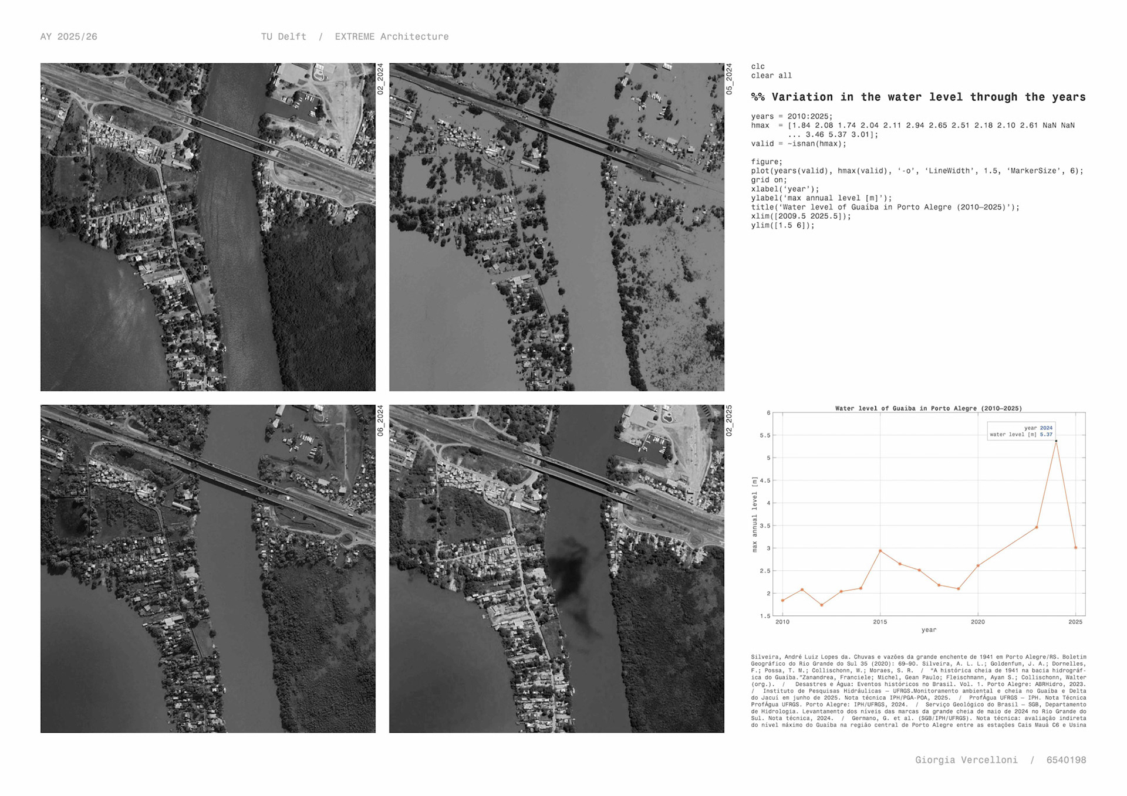Click the 'EXTREME Architecture' header text
Screen dimensions: 1127x796
pos(392,36)
